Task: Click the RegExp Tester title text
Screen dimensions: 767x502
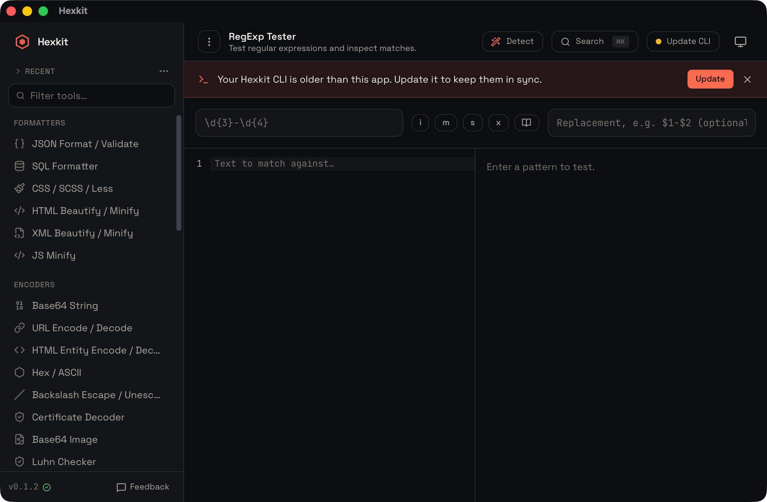Action: [262, 37]
